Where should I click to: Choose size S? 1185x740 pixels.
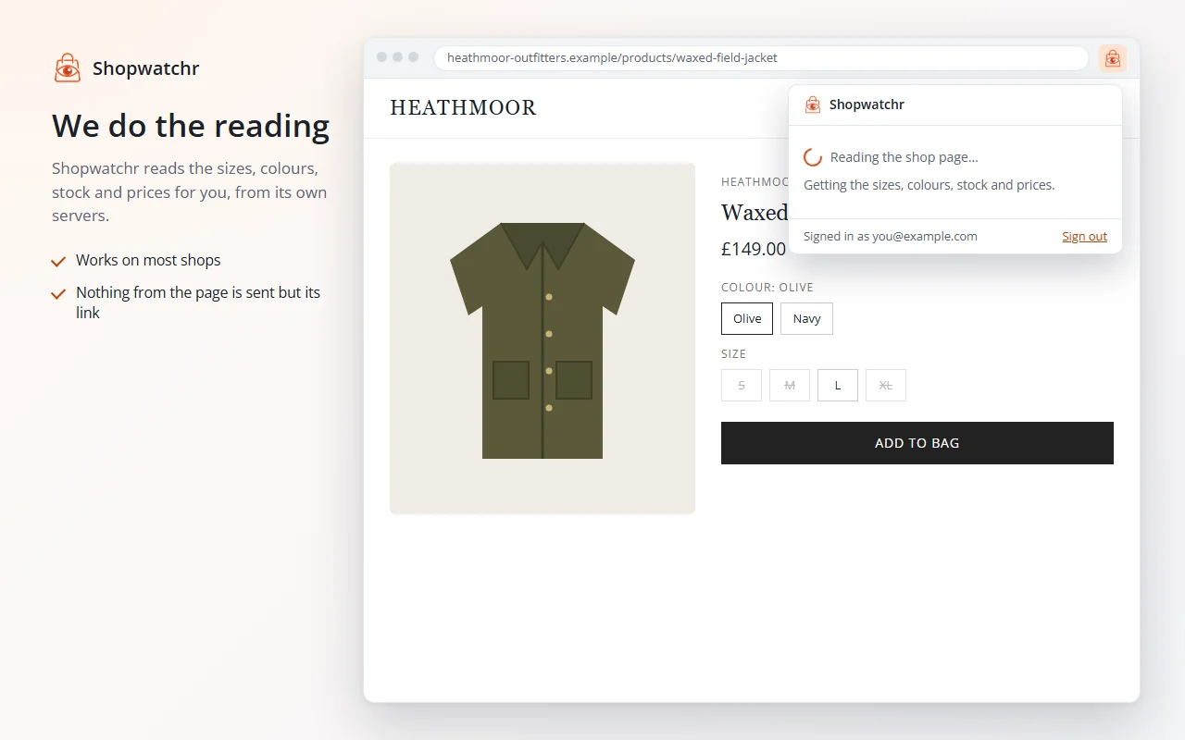[742, 385]
